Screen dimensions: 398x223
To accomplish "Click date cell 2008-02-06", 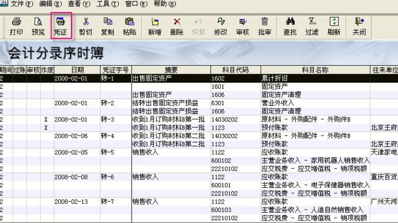I will (71, 136).
